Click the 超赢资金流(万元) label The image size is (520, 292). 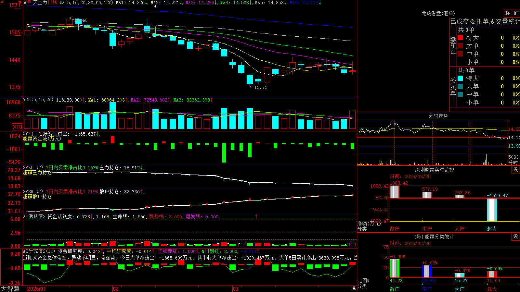42,139
